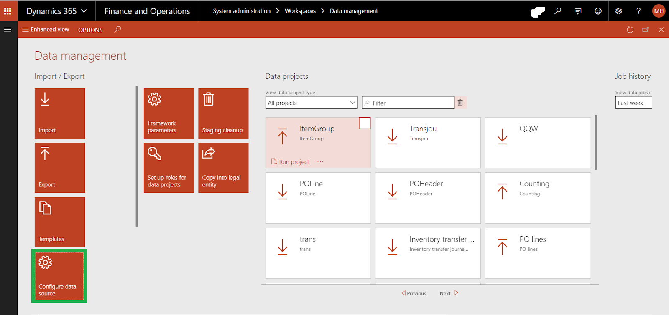
Task: Open the Counting data project
Action: click(x=538, y=198)
